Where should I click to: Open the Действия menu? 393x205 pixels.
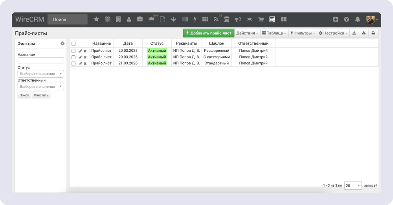[247, 33]
